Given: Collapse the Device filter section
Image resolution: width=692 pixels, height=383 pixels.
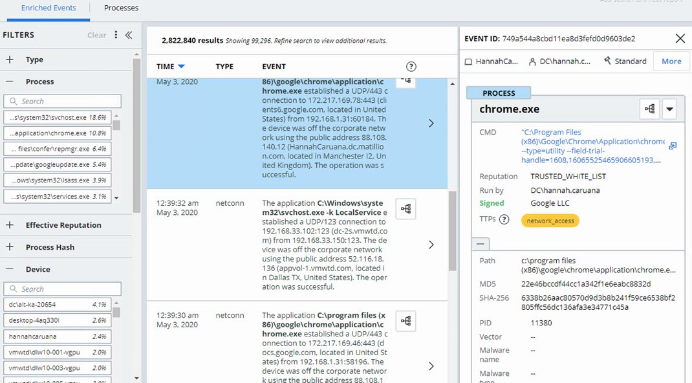Looking at the screenshot, I should (10, 269).
